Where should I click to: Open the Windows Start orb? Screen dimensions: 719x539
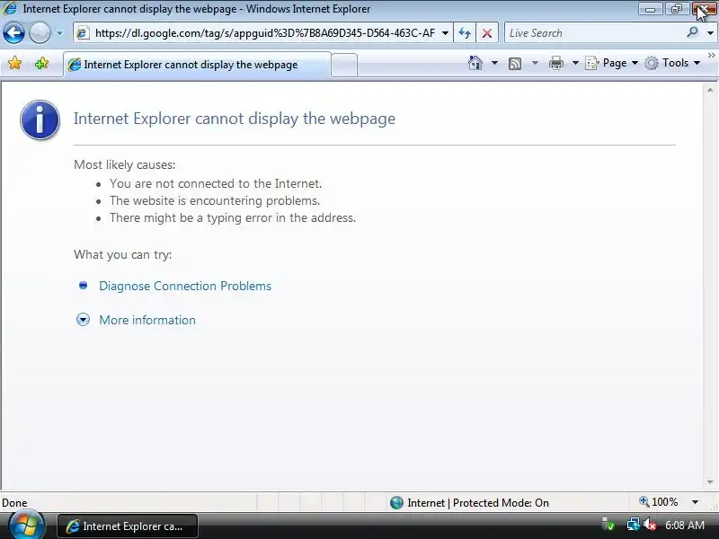27,526
